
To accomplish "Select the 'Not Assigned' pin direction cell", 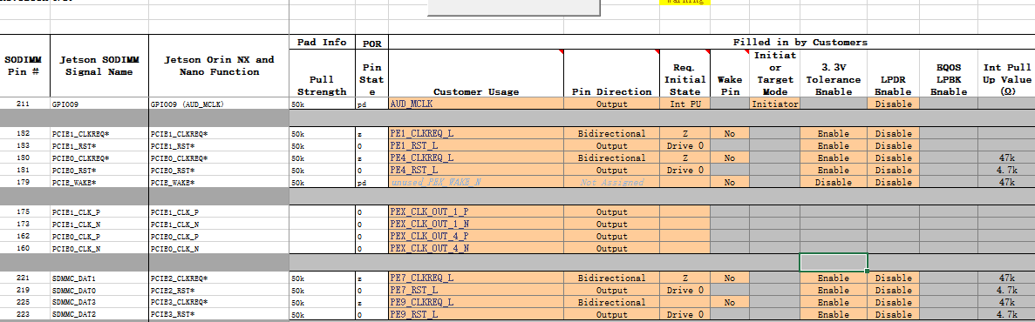I will (x=611, y=183).
